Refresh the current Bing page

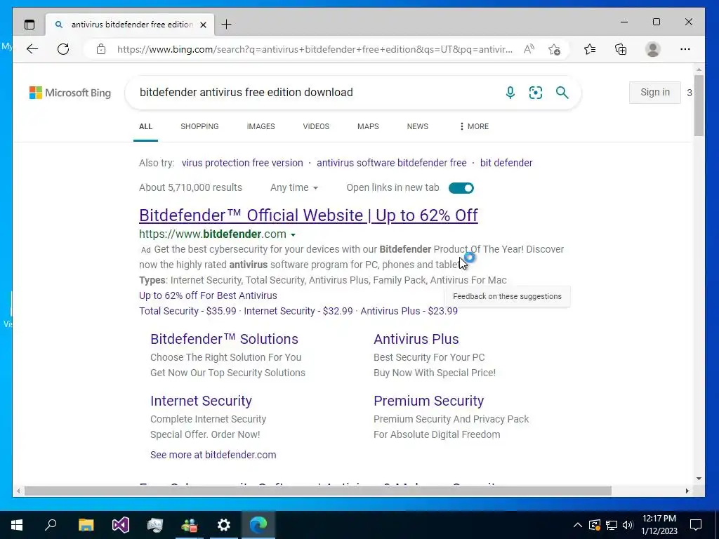click(63, 49)
